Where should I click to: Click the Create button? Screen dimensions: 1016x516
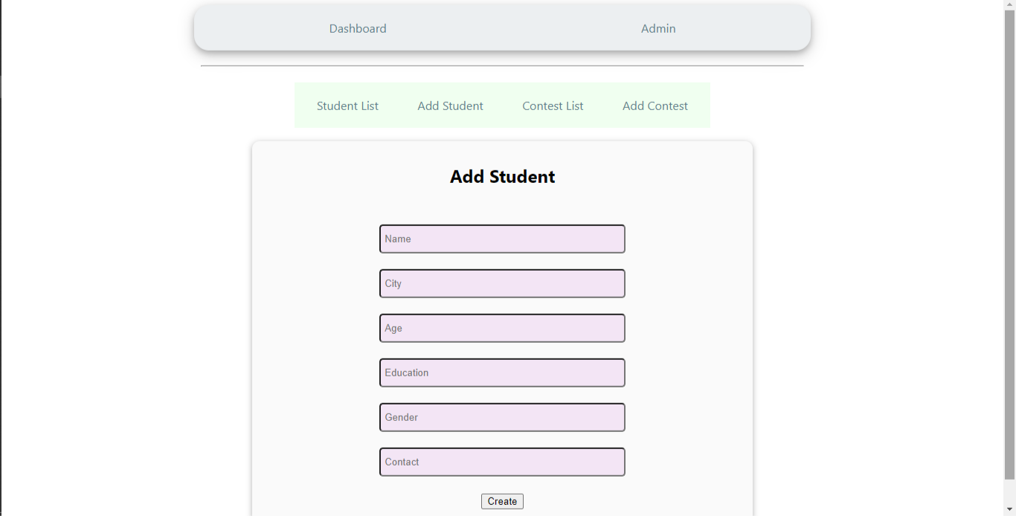[502, 500]
